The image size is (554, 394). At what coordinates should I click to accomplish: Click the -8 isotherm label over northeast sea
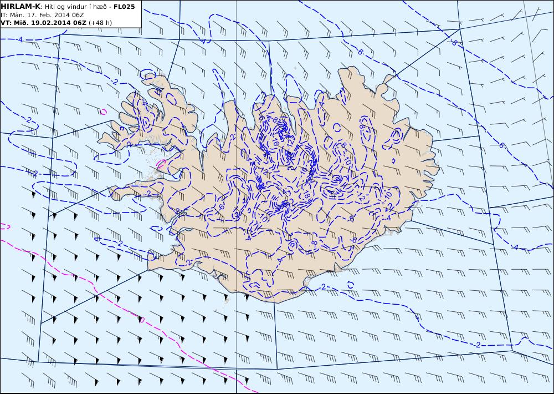(x=454, y=43)
